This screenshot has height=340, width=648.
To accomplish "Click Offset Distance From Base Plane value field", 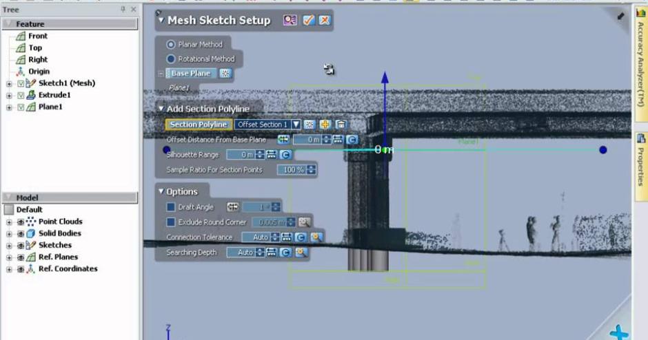I will [x=307, y=140].
